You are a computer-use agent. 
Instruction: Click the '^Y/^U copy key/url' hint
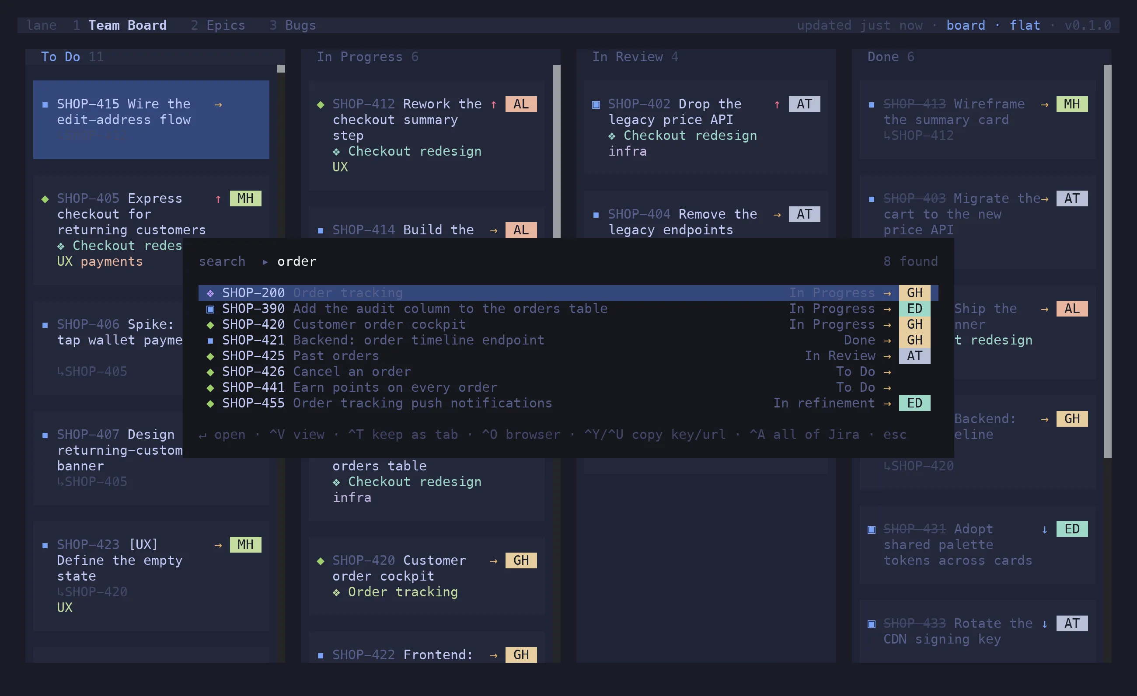[655, 435]
